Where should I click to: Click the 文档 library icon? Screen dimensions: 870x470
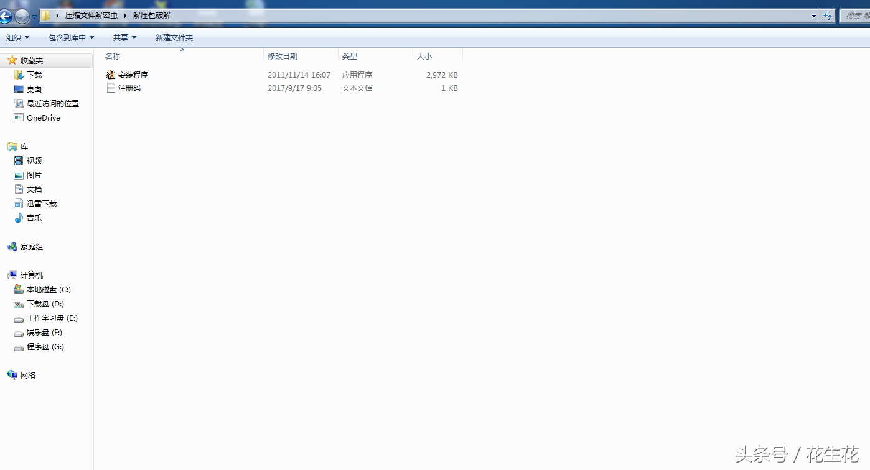(19, 189)
